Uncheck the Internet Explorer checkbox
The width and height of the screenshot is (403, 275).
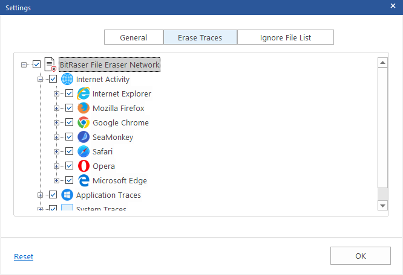click(69, 93)
